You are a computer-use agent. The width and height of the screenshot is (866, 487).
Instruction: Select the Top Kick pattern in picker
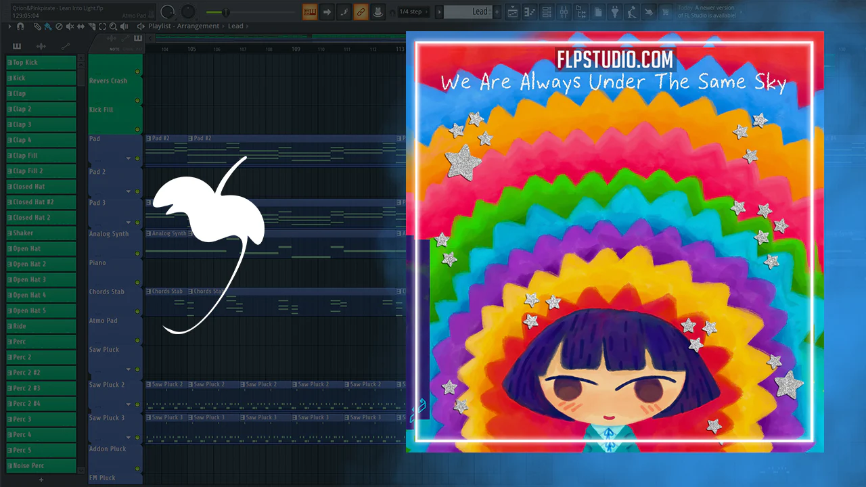click(41, 62)
